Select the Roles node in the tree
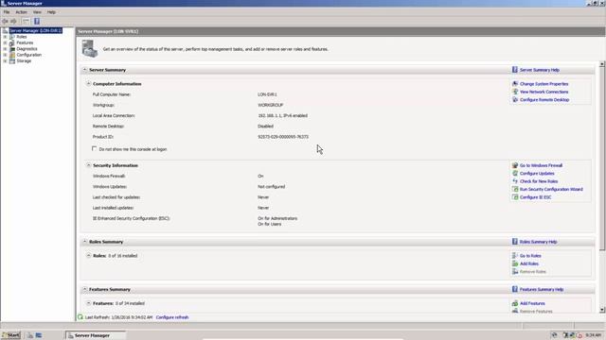606x340 pixels. pyautogui.click(x=21, y=37)
